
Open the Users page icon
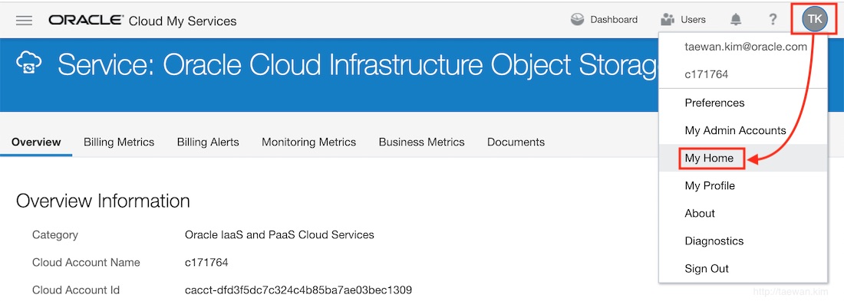pos(668,20)
